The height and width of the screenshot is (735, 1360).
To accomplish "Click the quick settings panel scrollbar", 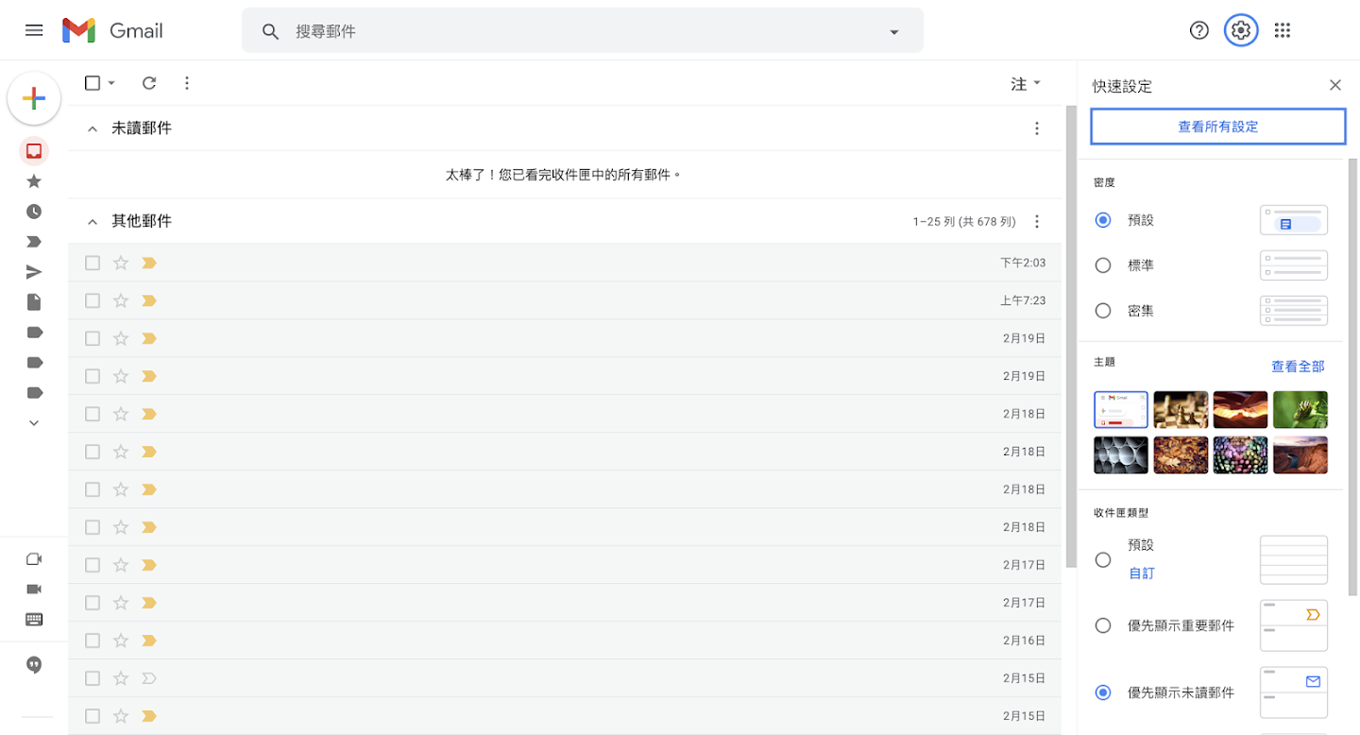I will tap(1353, 378).
